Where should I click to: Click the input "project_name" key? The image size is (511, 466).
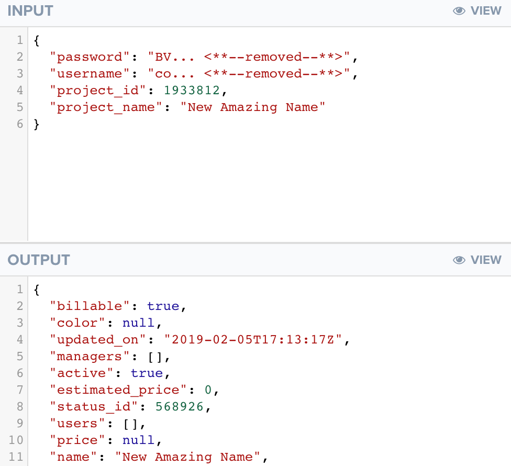106,107
